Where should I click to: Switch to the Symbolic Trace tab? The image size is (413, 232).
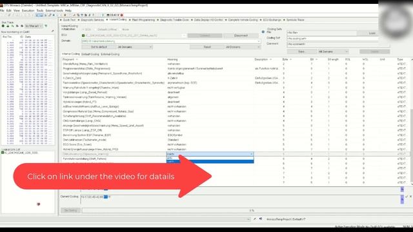294,20
